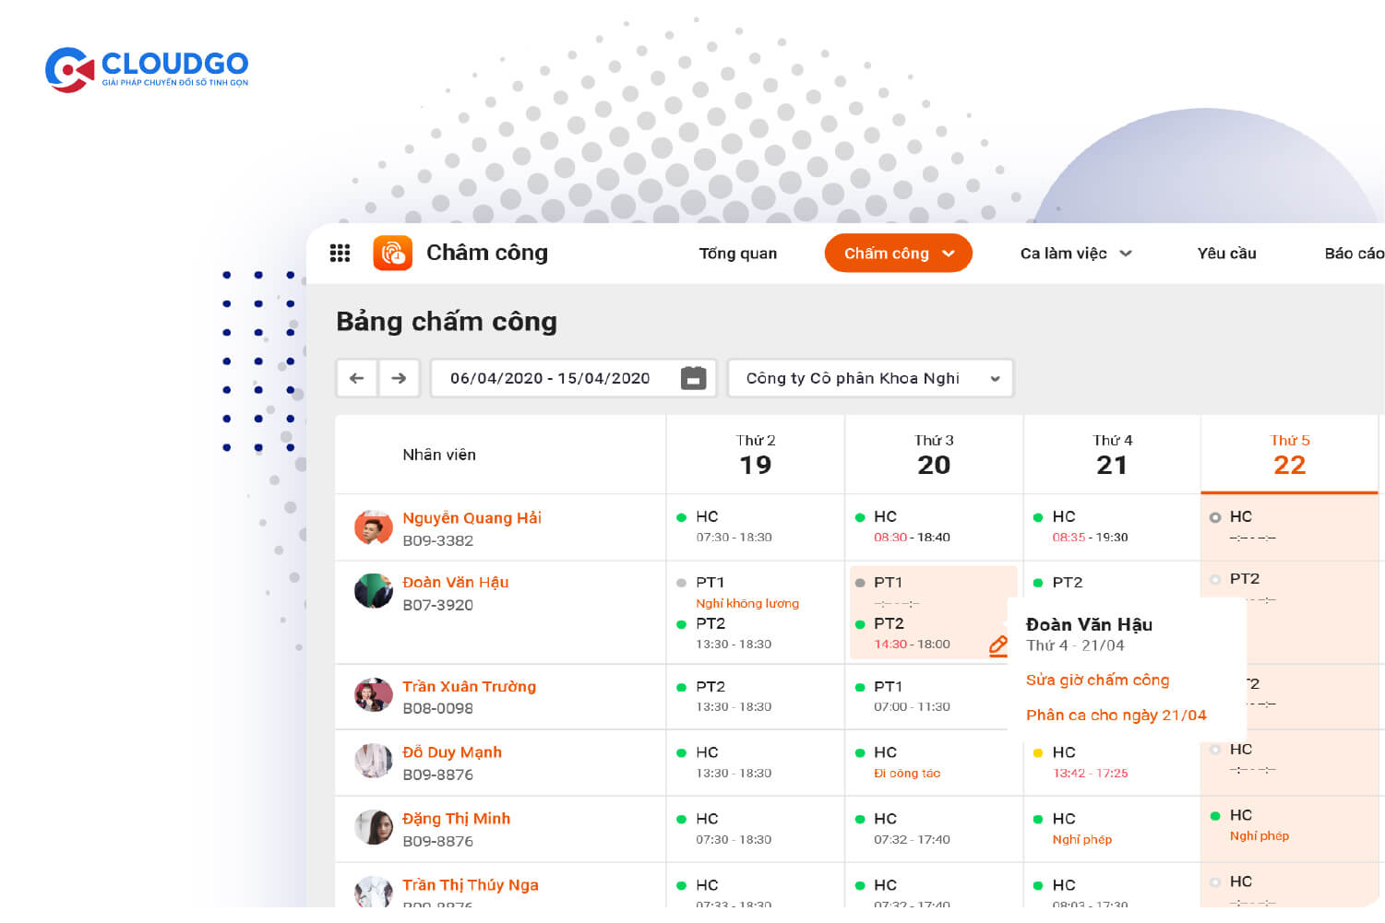Open employee Đặng Thị Minh link
The width and height of the screenshot is (1385, 923).
(456, 818)
